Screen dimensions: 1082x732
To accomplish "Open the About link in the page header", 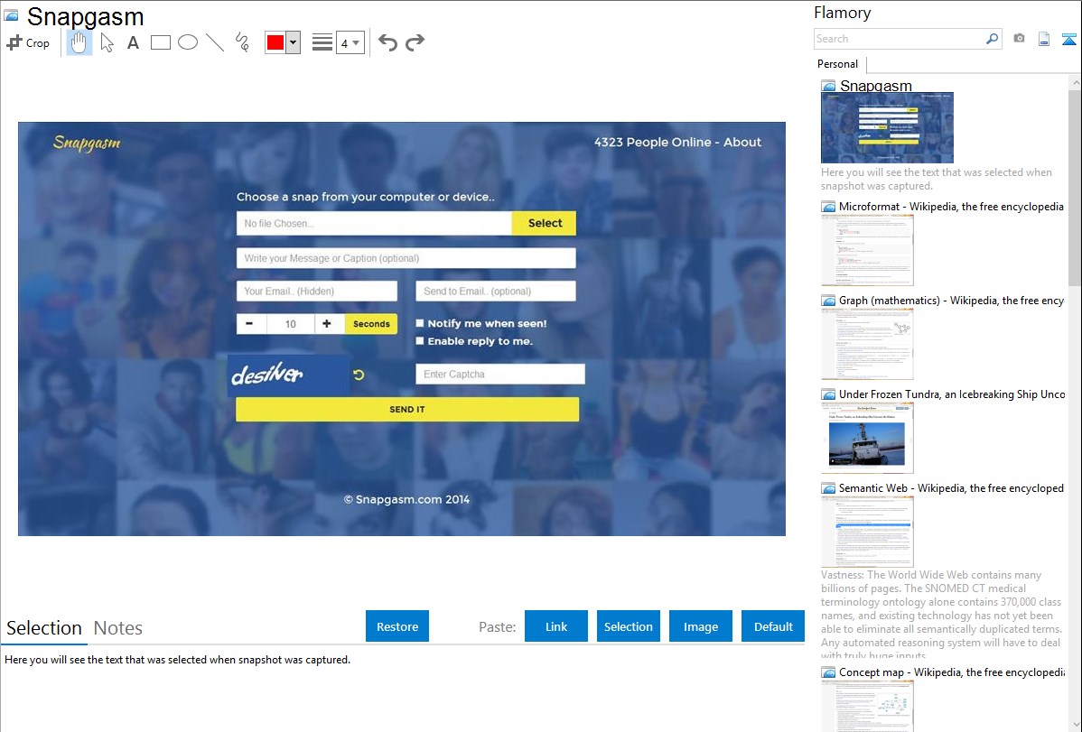I will pos(742,142).
